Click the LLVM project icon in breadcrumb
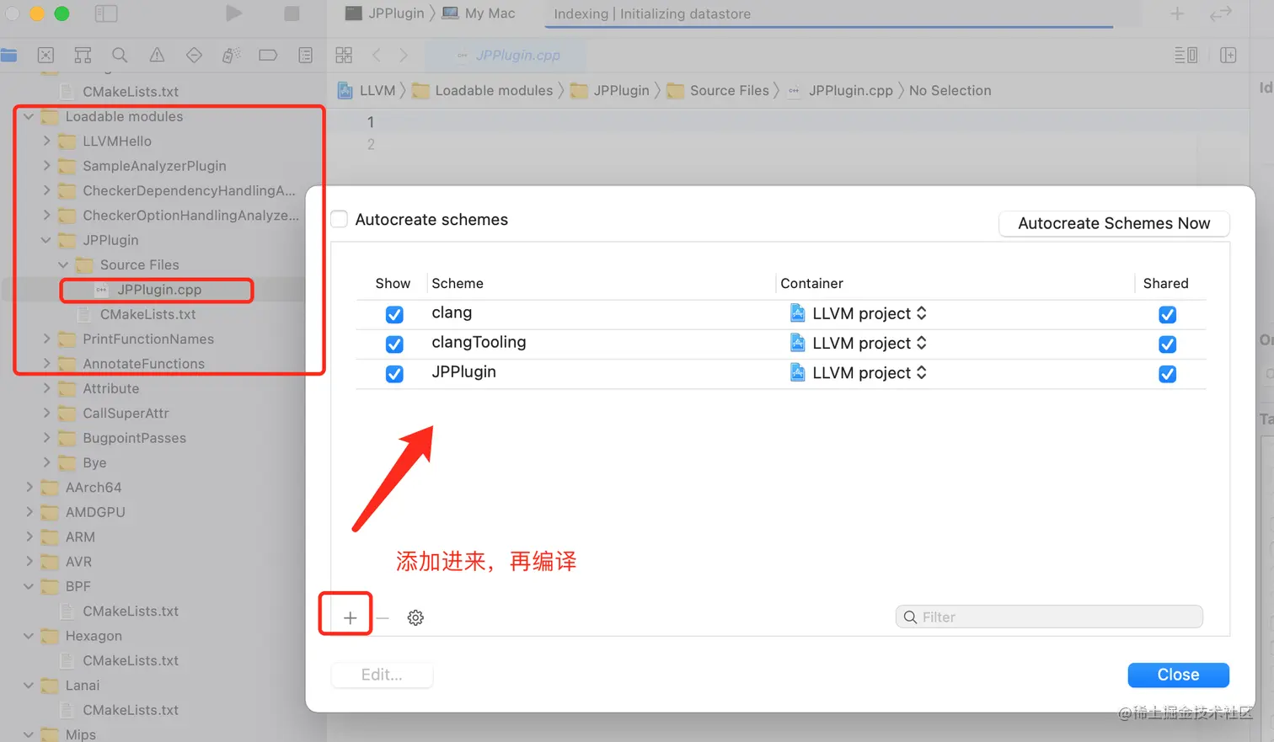Image resolution: width=1274 pixels, height=742 pixels. pyautogui.click(x=345, y=90)
